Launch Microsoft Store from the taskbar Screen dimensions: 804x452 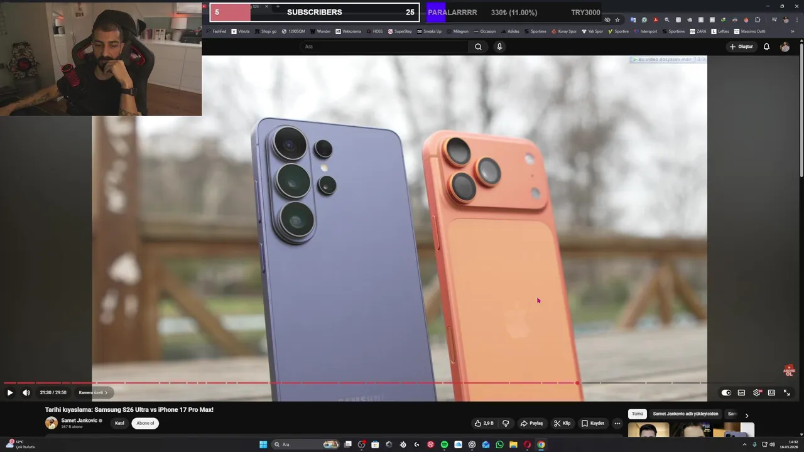coord(375,444)
